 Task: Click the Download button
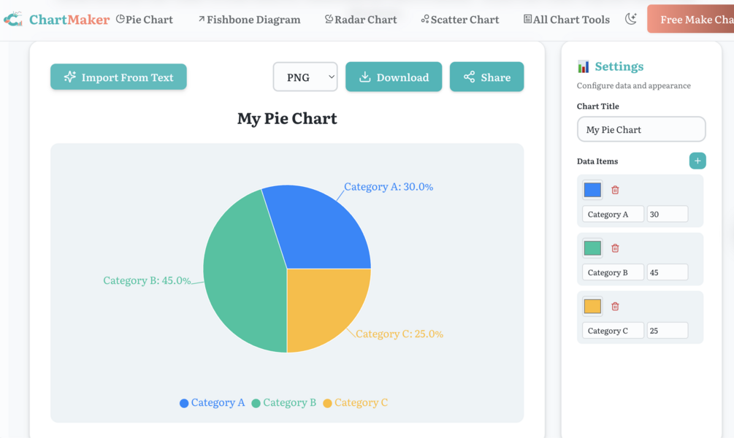click(x=394, y=77)
